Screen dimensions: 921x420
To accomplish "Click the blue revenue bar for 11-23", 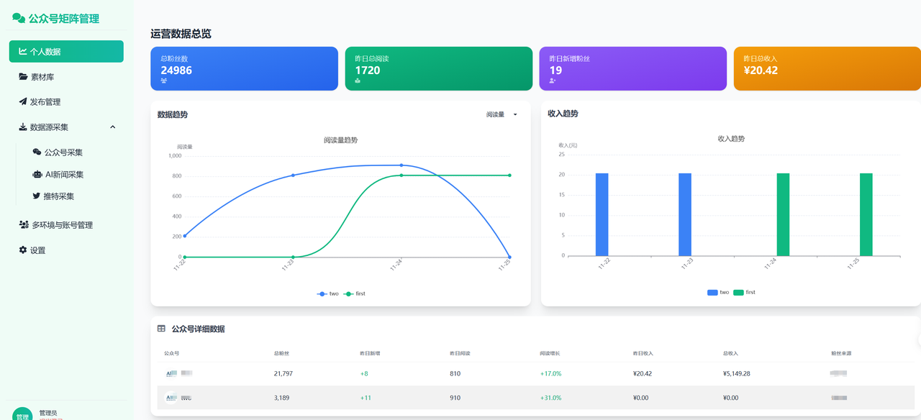I will (x=685, y=214).
